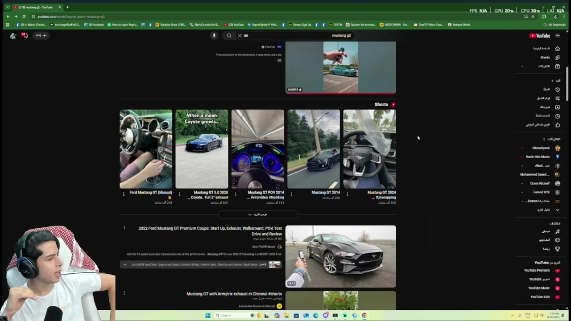
Task: Open Home in the sidebar
Action: [546, 49]
